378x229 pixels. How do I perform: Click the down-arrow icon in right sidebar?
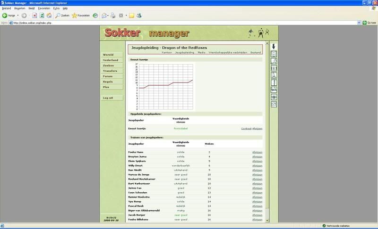pos(274,46)
